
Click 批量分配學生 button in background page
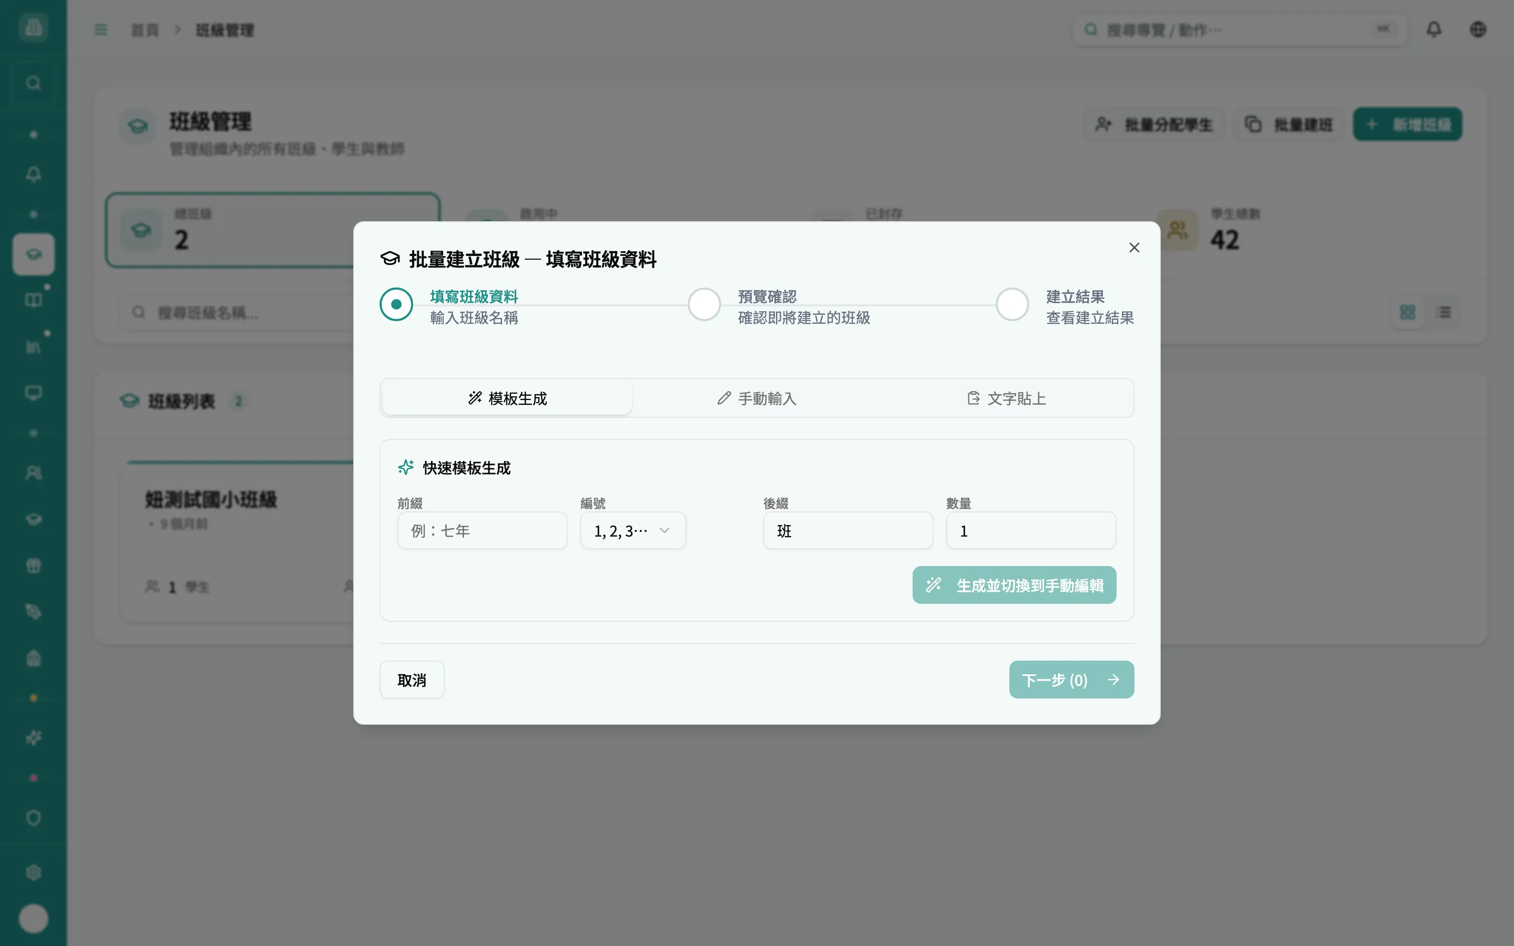click(x=1154, y=124)
